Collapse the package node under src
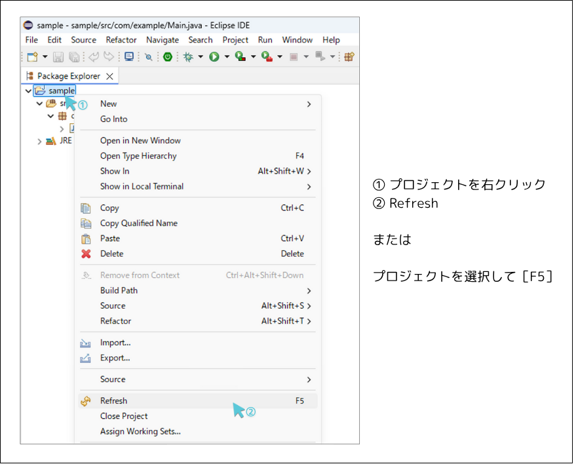The image size is (578, 464). tap(51, 116)
